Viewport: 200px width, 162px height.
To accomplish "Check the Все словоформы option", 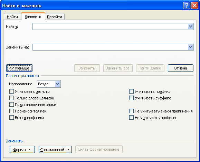I will tap(11, 118).
